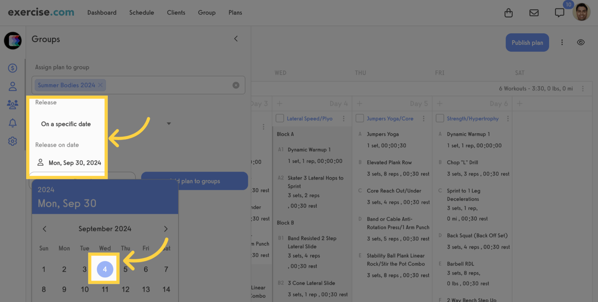Toggle plan preview with the eye icon

point(581,42)
